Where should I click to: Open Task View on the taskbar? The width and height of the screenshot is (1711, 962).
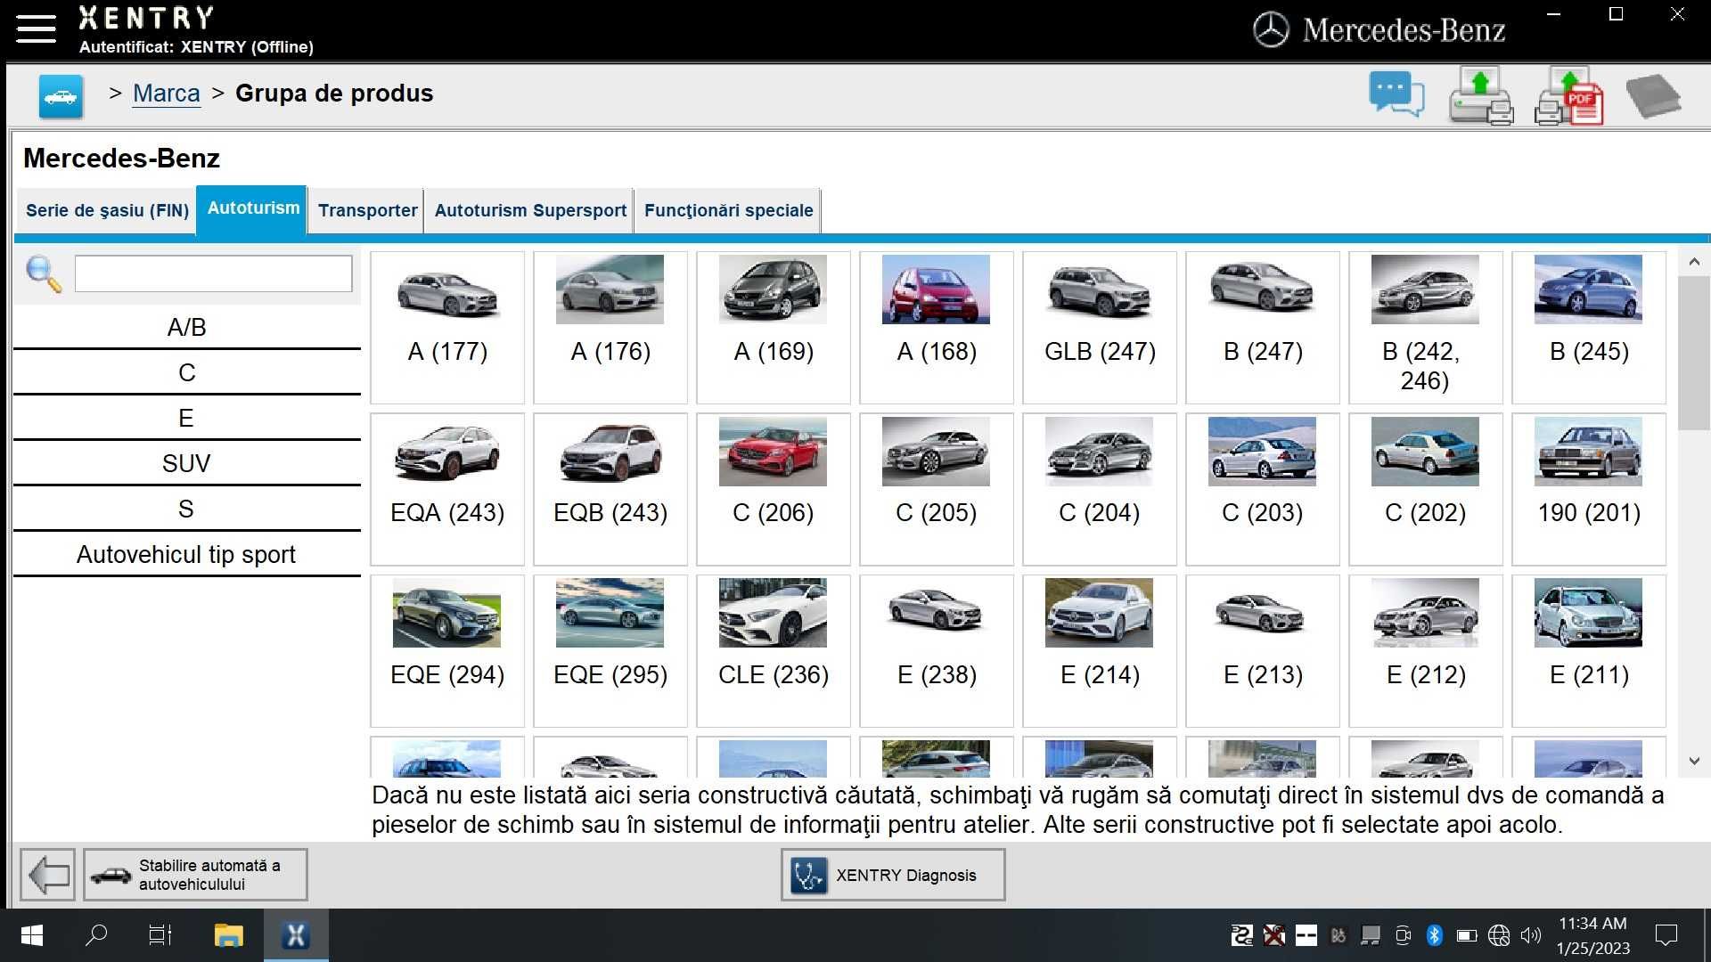[160, 935]
